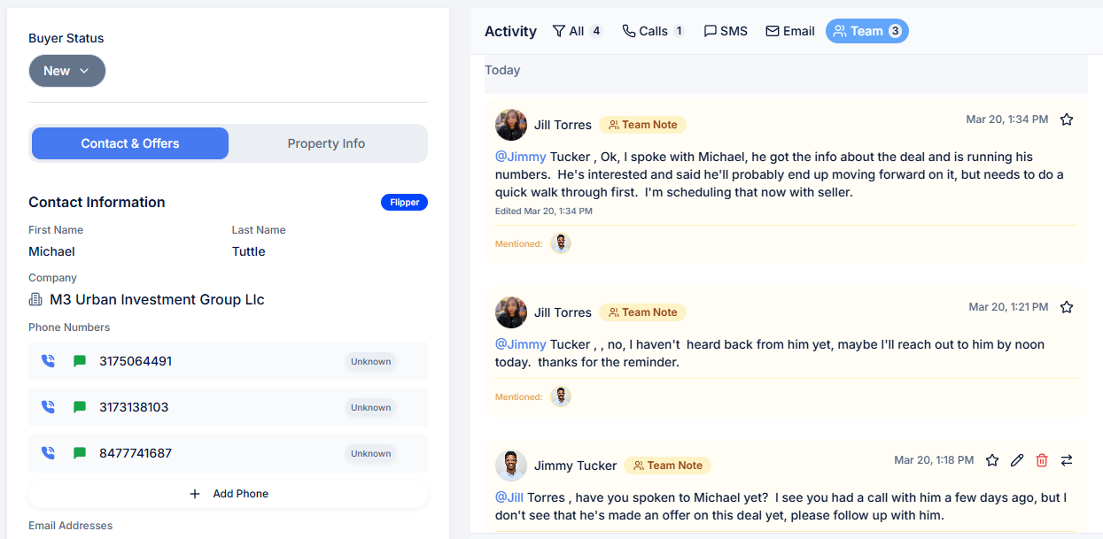Switch to Property Info tab

tap(326, 143)
